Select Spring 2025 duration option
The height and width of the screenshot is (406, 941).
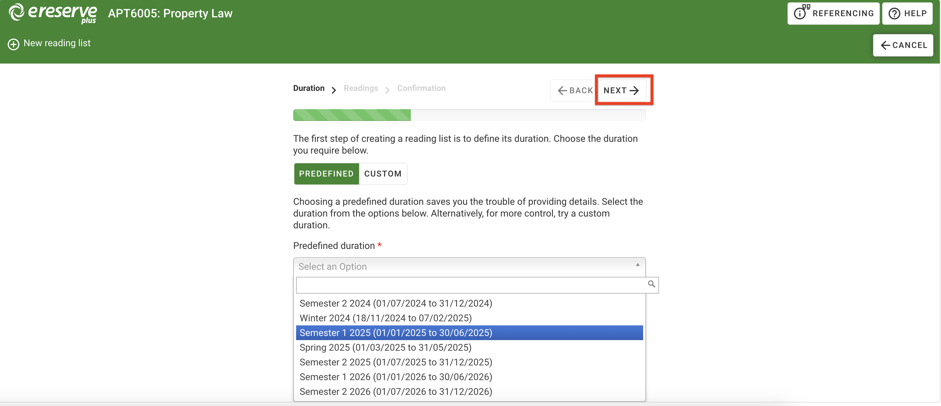click(x=386, y=347)
